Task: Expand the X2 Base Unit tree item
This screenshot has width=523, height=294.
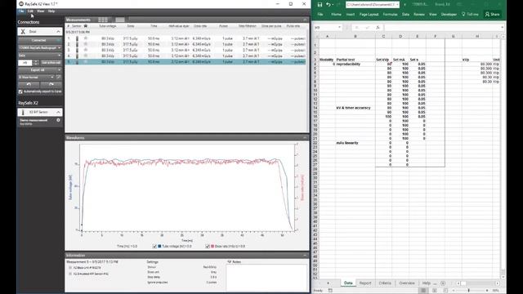Action: 70,268
